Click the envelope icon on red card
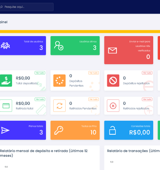Viewport: 160px width, 170px height. point(112,51)
